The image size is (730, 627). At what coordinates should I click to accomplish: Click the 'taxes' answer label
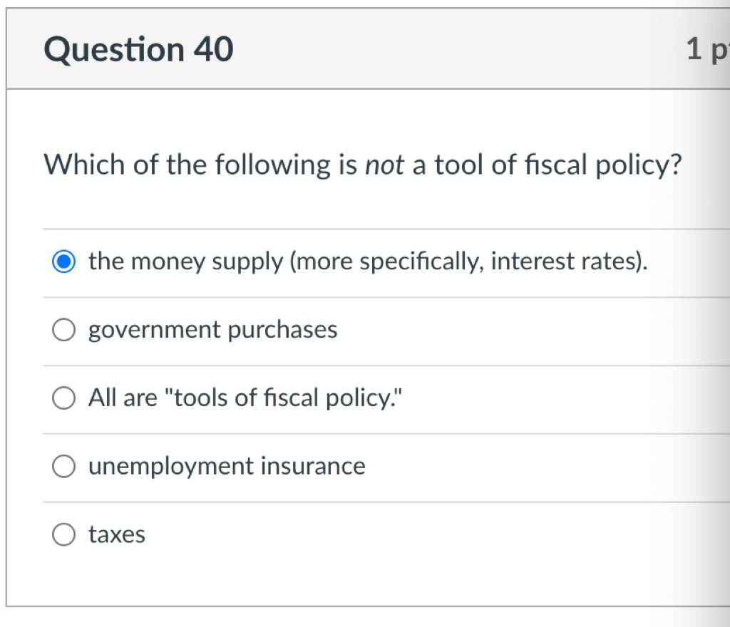pyautogui.click(x=117, y=534)
